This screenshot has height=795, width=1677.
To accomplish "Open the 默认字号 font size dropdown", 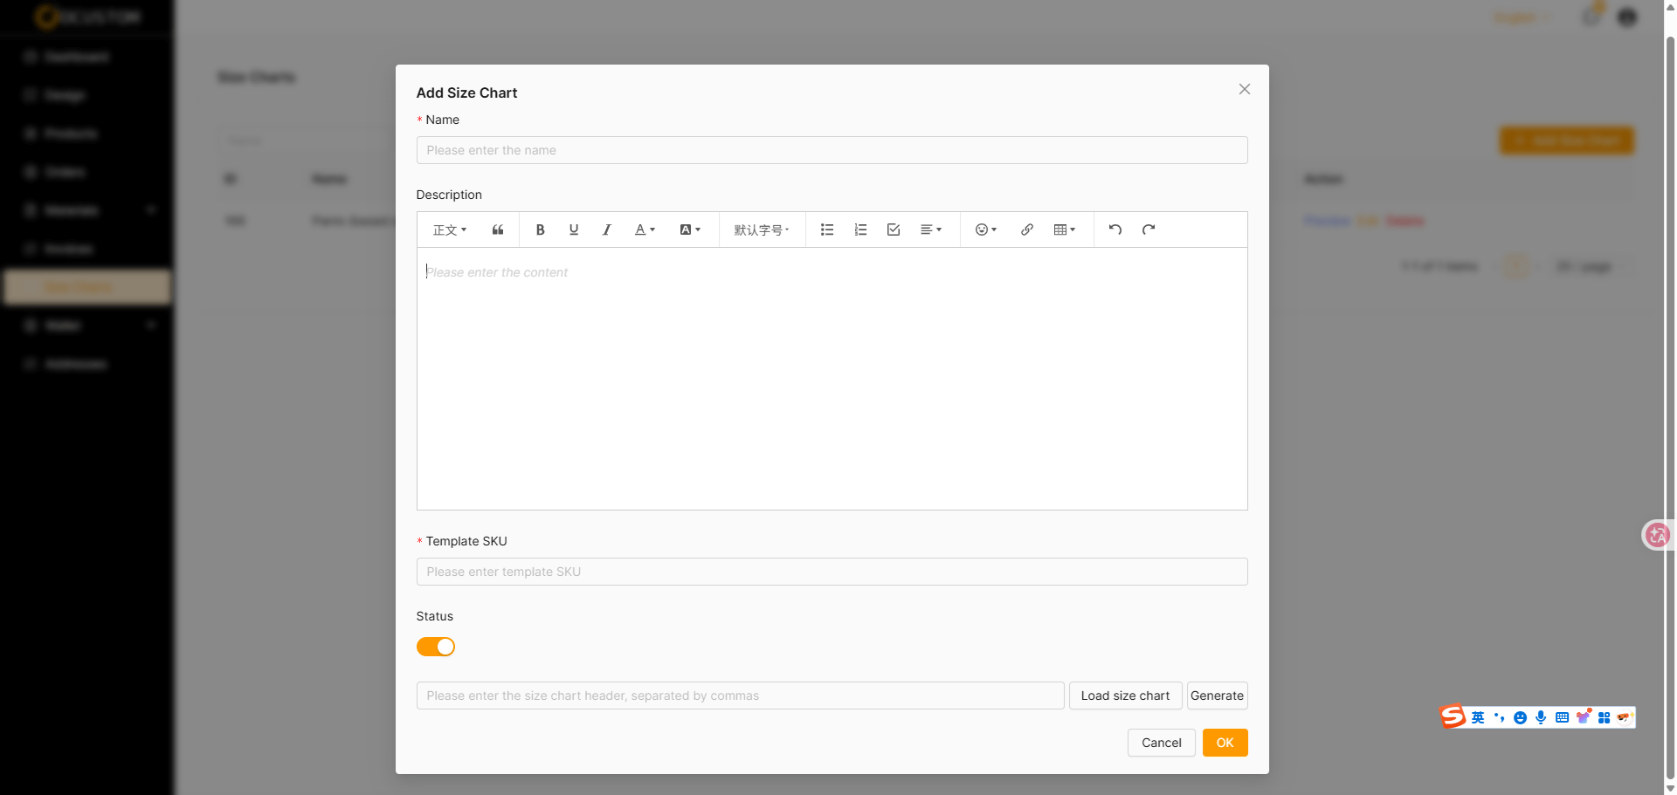I will (x=761, y=230).
